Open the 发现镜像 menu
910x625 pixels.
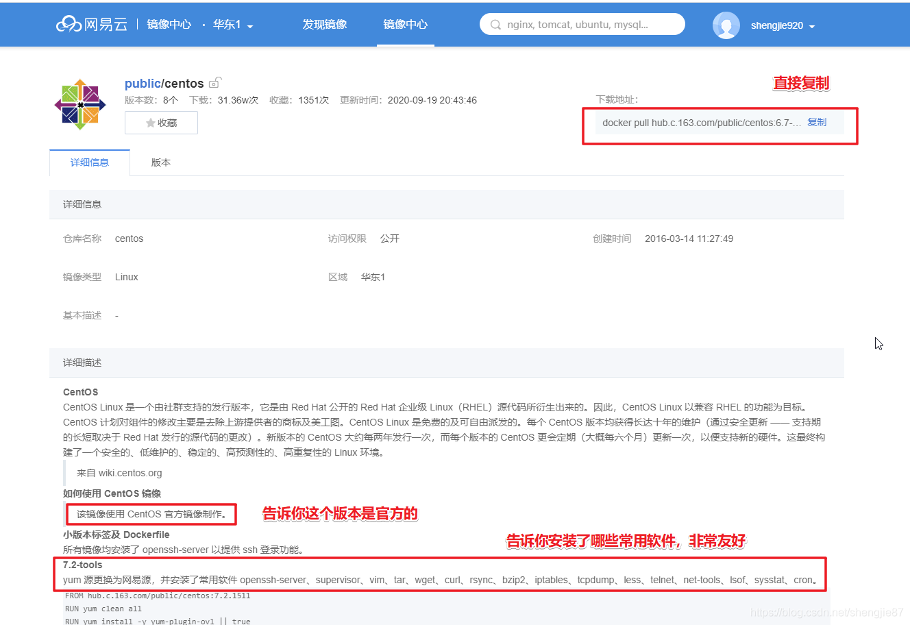coord(325,25)
